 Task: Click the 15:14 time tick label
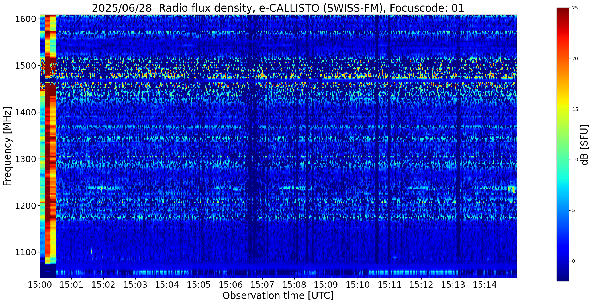click(x=485, y=285)
